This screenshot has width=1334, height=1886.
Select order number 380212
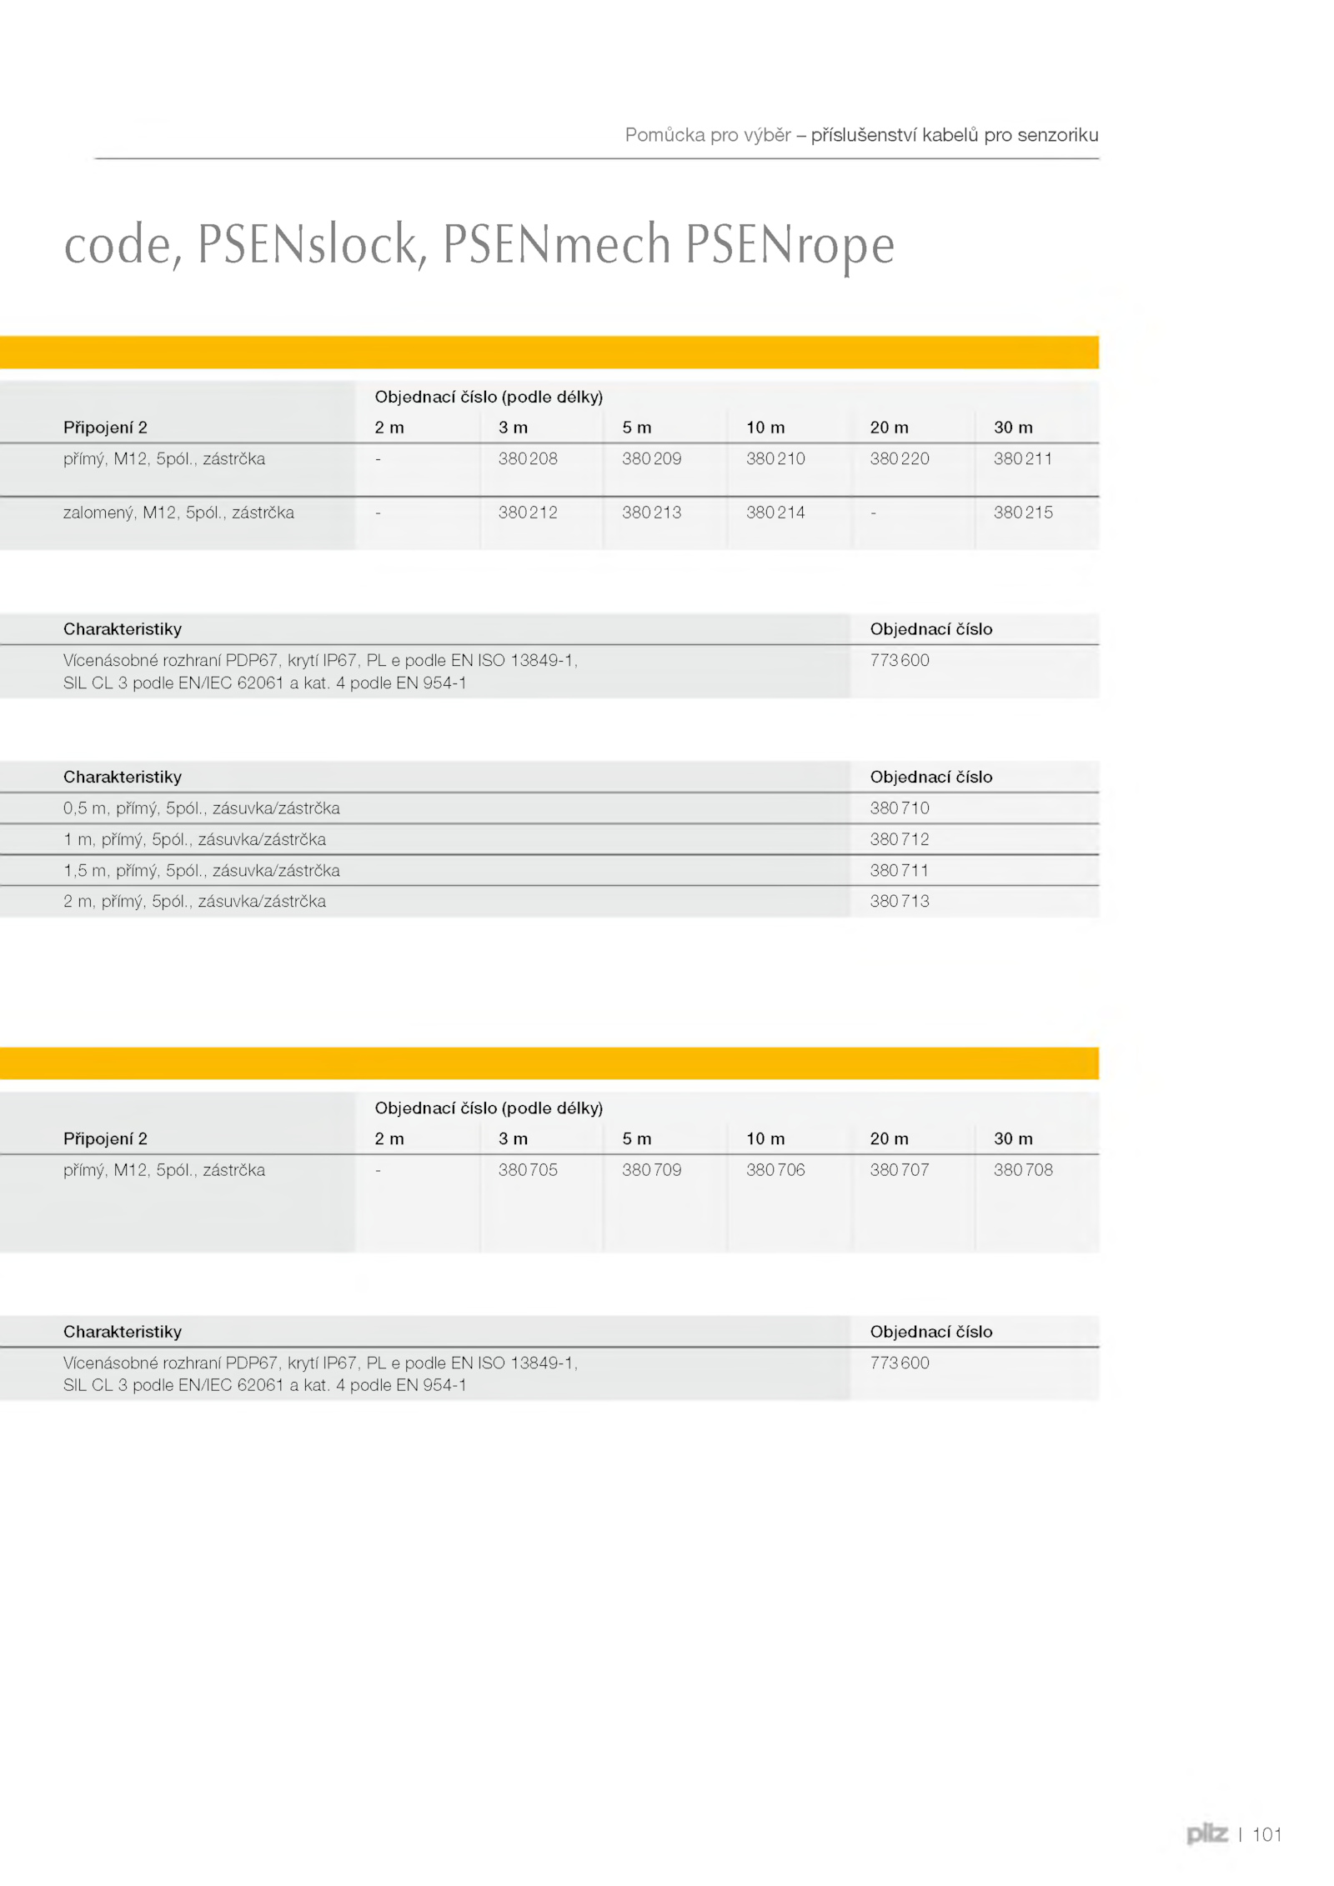[x=528, y=513]
